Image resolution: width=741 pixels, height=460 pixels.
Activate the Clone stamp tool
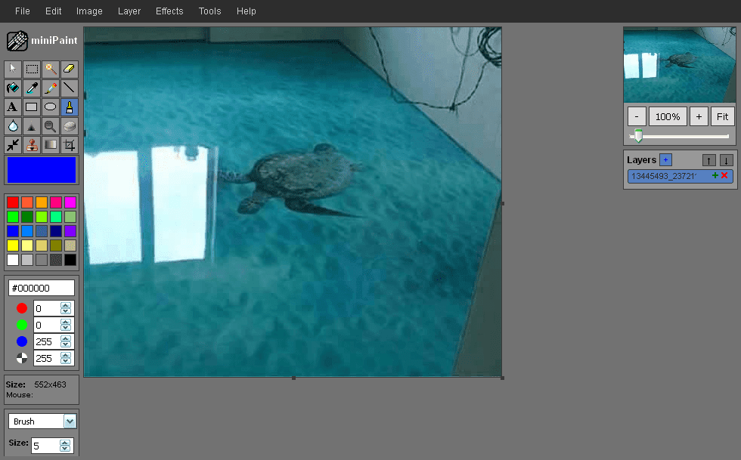pyautogui.click(x=31, y=145)
